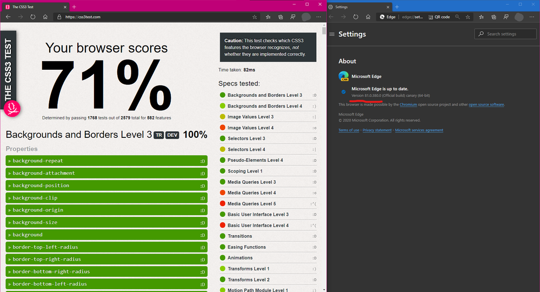The width and height of the screenshot is (540, 292).
Task: Click the lock icon beside css3test.com URL
Action: [x=59, y=17]
